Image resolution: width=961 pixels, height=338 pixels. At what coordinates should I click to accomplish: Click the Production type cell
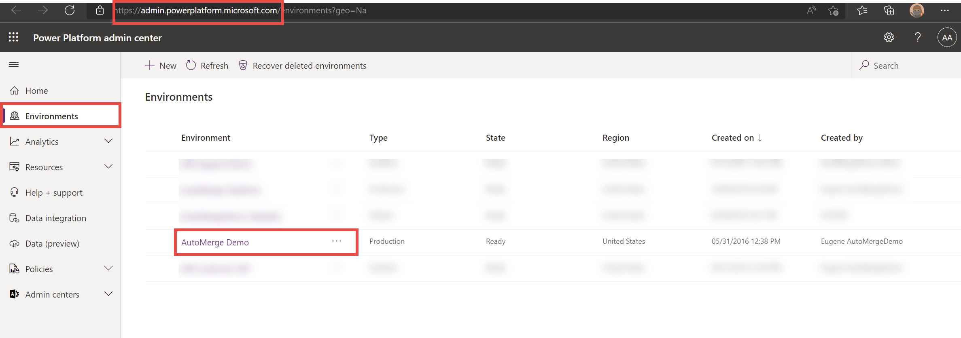[x=387, y=241]
